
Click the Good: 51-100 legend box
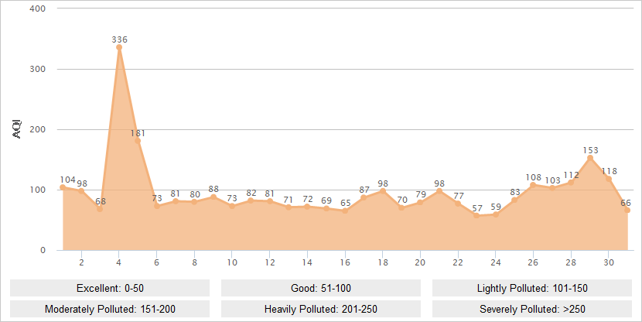pos(321,288)
